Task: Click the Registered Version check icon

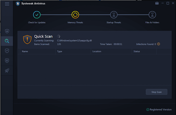Action: coord(148,109)
